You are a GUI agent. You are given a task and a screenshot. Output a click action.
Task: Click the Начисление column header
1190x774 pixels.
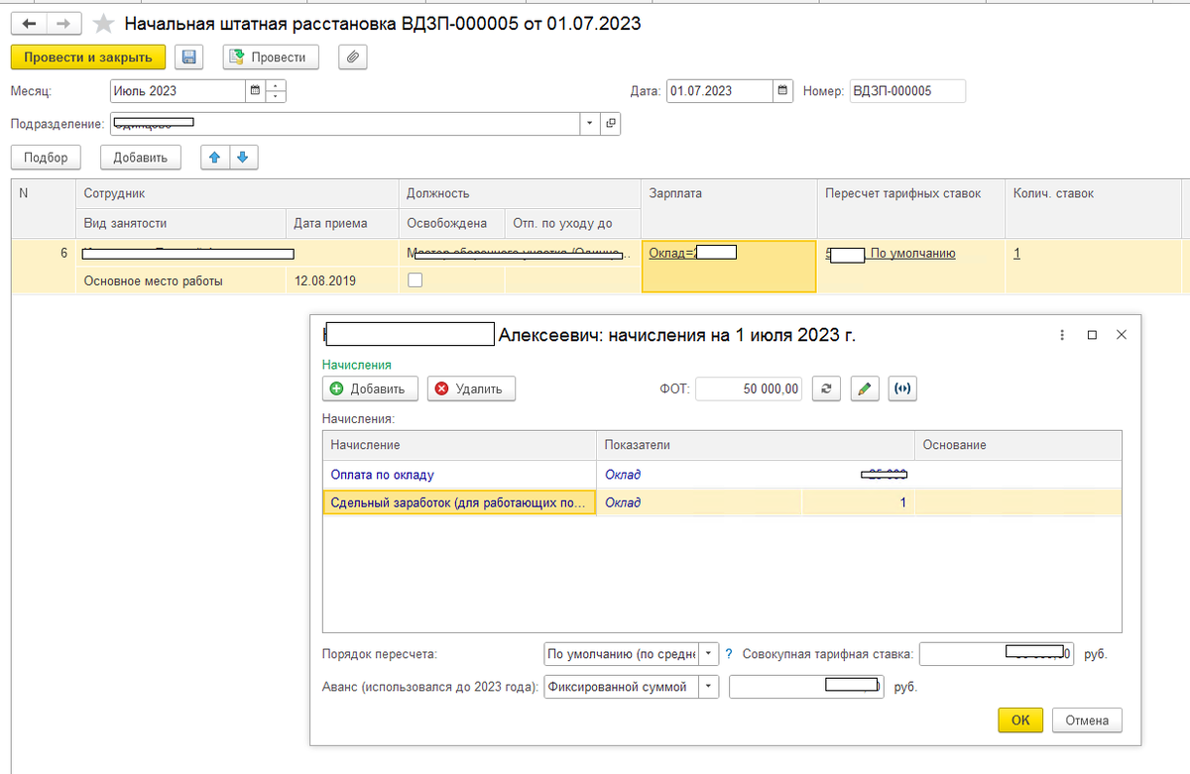tap(460, 445)
